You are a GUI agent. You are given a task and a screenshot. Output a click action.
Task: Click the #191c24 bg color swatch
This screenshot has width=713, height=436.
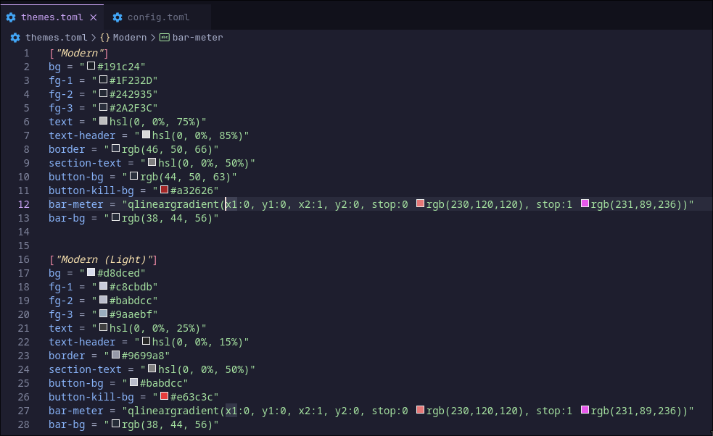(x=91, y=67)
